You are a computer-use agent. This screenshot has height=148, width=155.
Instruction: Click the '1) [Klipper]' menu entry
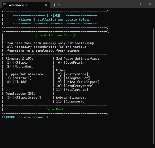pyautogui.click(x=18, y=62)
